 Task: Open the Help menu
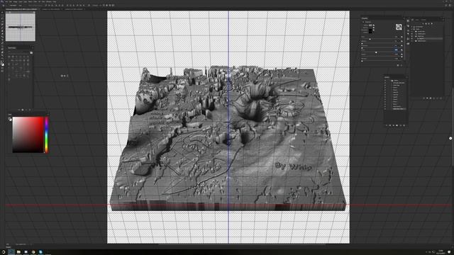[55, 1]
